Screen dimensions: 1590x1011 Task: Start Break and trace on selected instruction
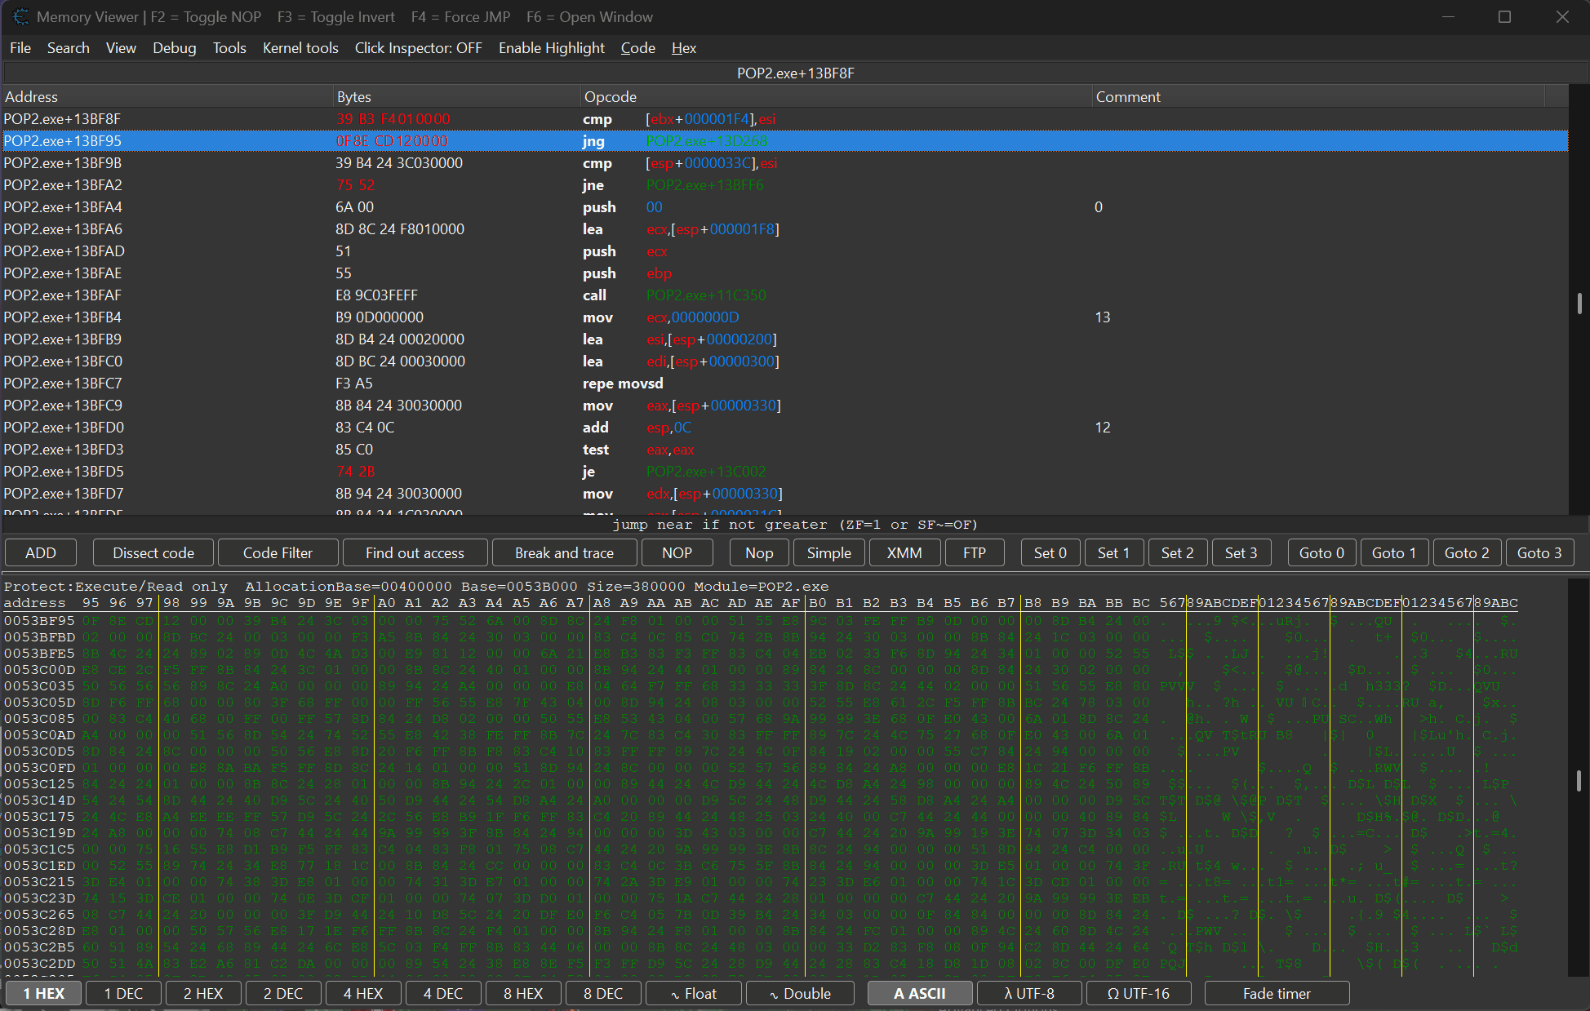564,552
